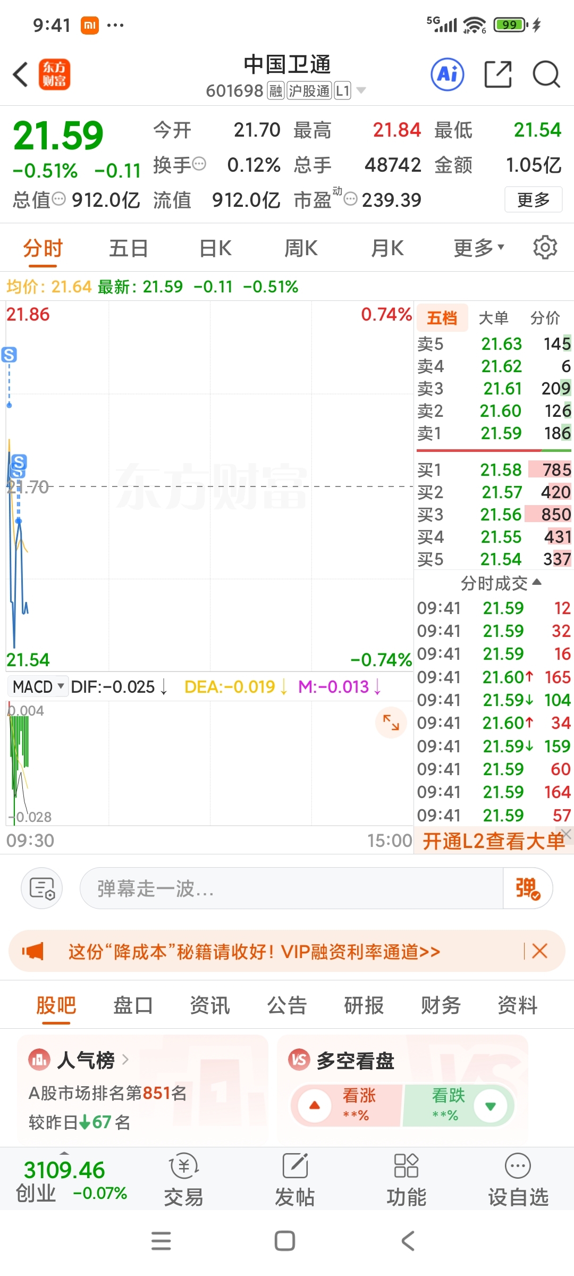Open the 研报 tab
This screenshot has height=1276, width=574.
(364, 1005)
